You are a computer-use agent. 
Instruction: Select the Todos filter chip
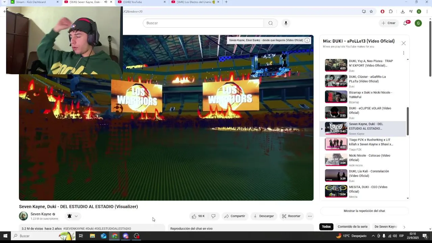(326, 226)
